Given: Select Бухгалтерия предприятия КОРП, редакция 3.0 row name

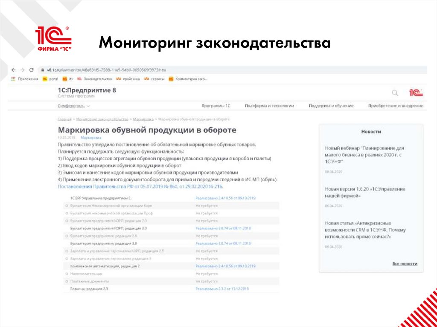Looking at the screenshot, I should [109, 228].
